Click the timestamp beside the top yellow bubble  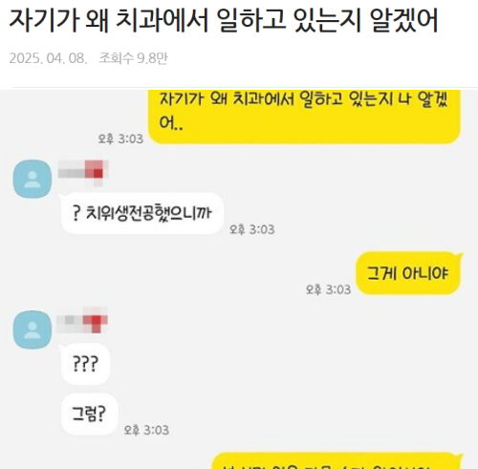(x=120, y=139)
